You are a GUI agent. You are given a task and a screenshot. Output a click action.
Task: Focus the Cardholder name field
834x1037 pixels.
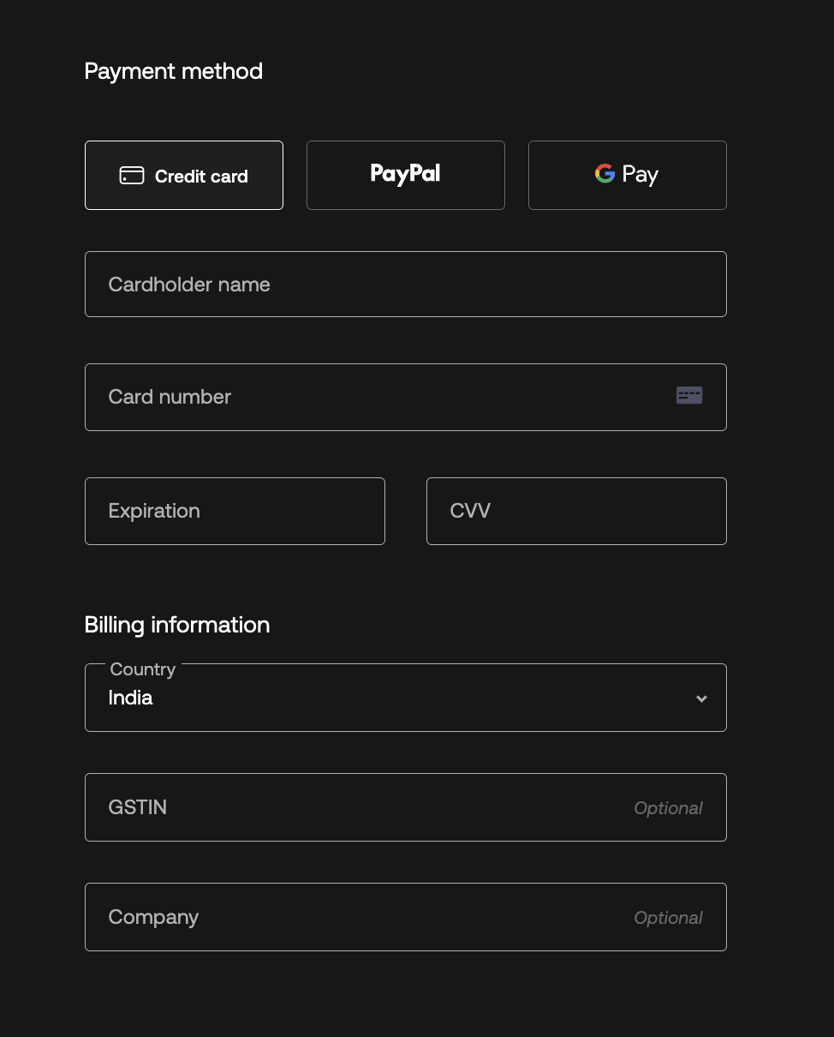pyautogui.click(x=405, y=285)
